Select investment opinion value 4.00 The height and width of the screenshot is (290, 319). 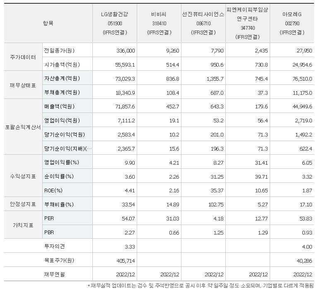[x=307, y=247]
